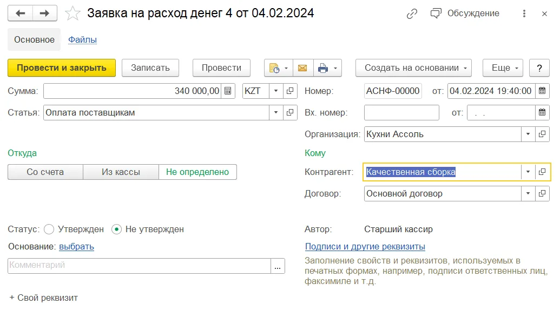Expand the Договор dropdown
Screen dimensions: 560x331
[528, 194]
